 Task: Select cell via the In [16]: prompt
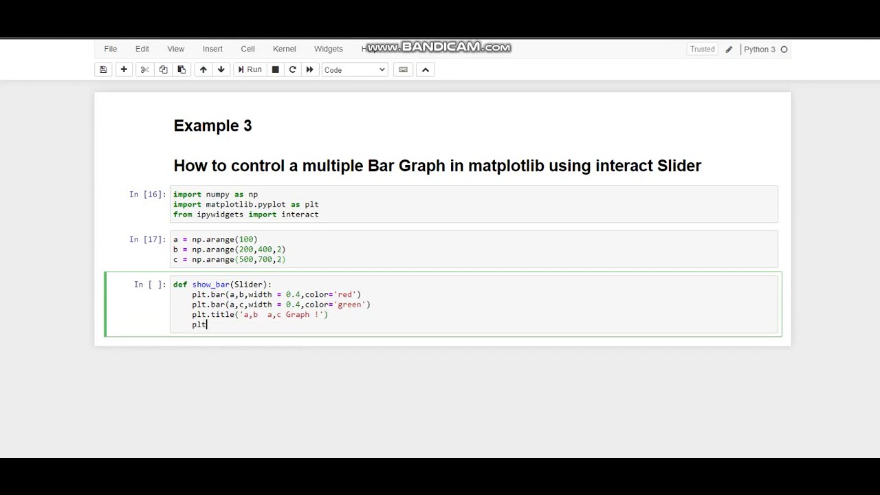(x=147, y=195)
